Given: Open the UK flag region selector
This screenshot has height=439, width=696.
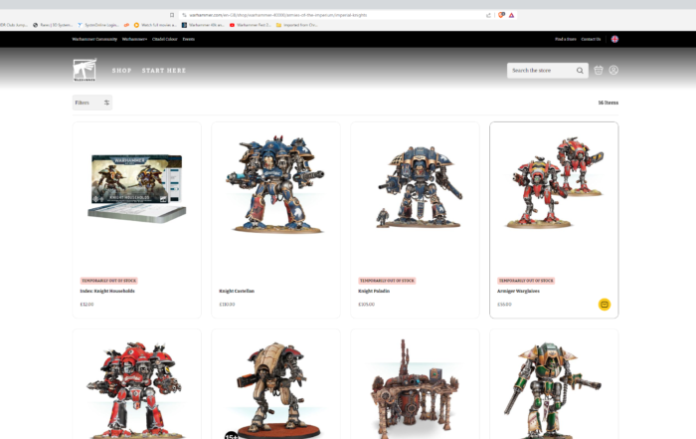Looking at the screenshot, I should coord(614,39).
